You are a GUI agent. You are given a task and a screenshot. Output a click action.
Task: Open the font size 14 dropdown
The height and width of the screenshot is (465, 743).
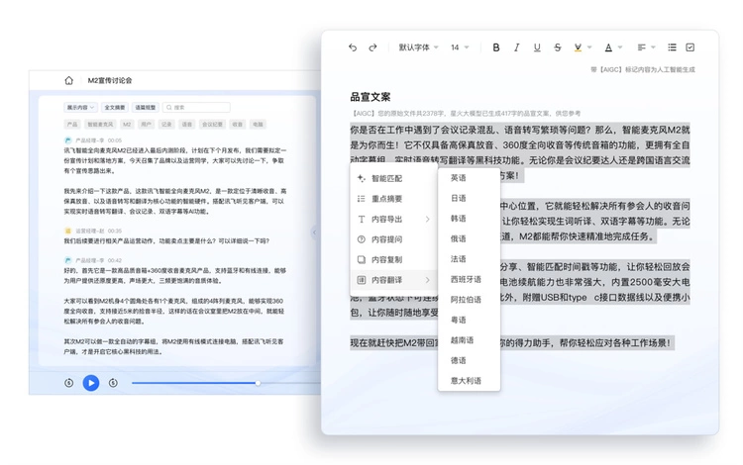[461, 47]
